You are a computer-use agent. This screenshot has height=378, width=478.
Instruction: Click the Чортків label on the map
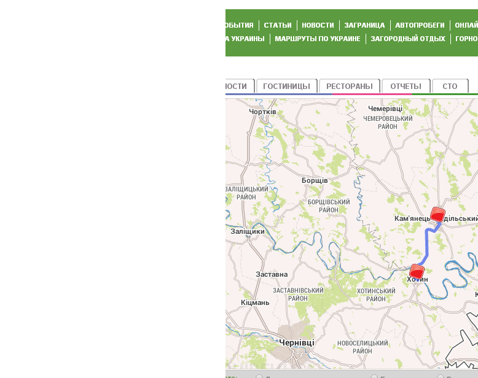[x=262, y=112]
